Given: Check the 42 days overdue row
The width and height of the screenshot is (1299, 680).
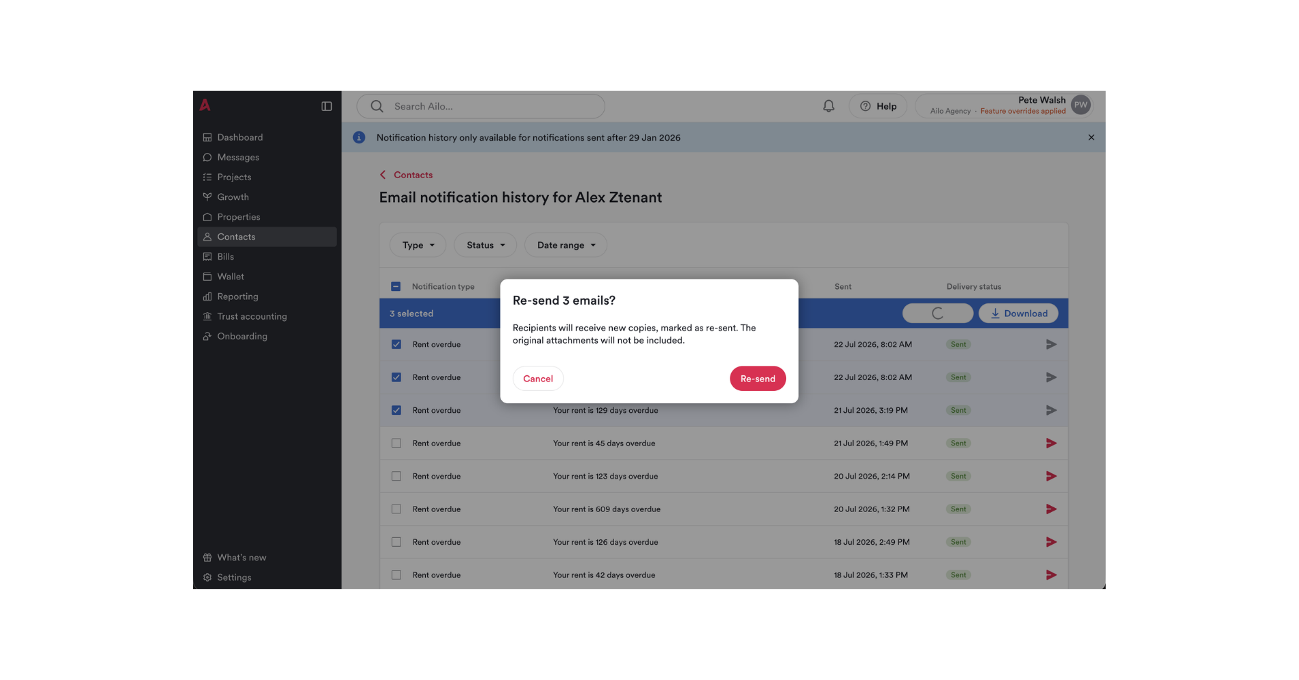Looking at the screenshot, I should [x=396, y=575].
